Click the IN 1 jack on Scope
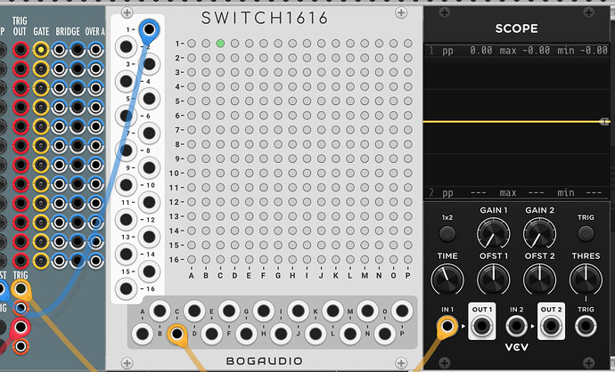 point(447,327)
